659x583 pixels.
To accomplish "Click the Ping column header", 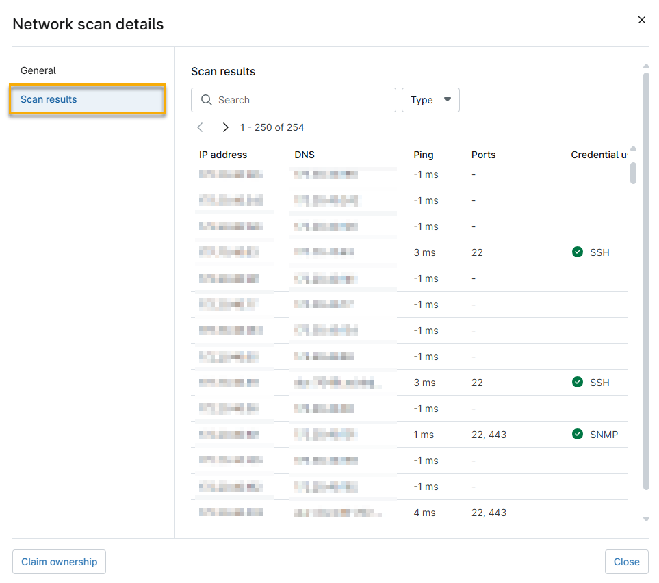I will tap(424, 155).
